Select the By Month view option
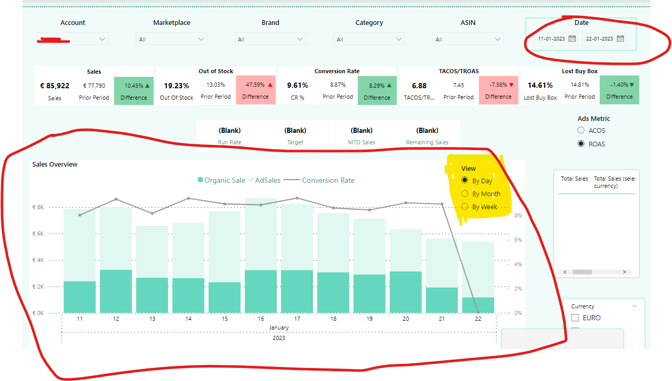Image resolution: width=672 pixels, height=381 pixels. (x=465, y=194)
